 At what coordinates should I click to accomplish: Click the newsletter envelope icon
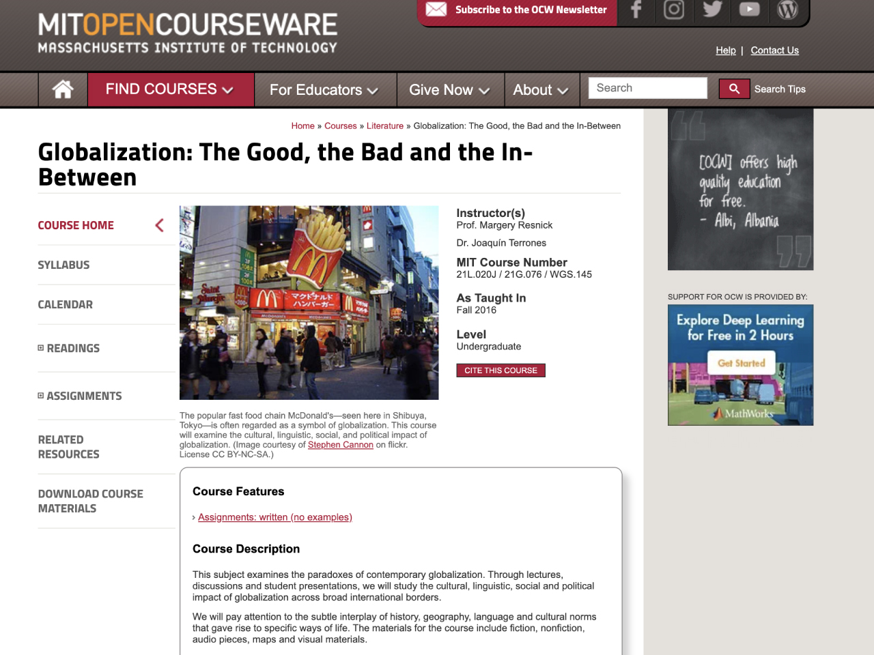point(436,10)
